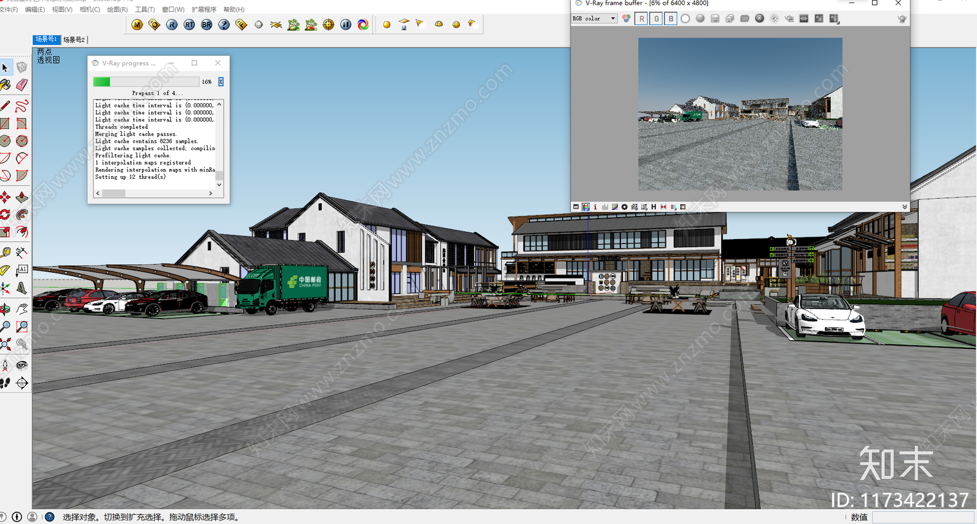Viewport: 977px width, 524px height.
Task: Click the info circle icon in status bar
Action: point(16,517)
